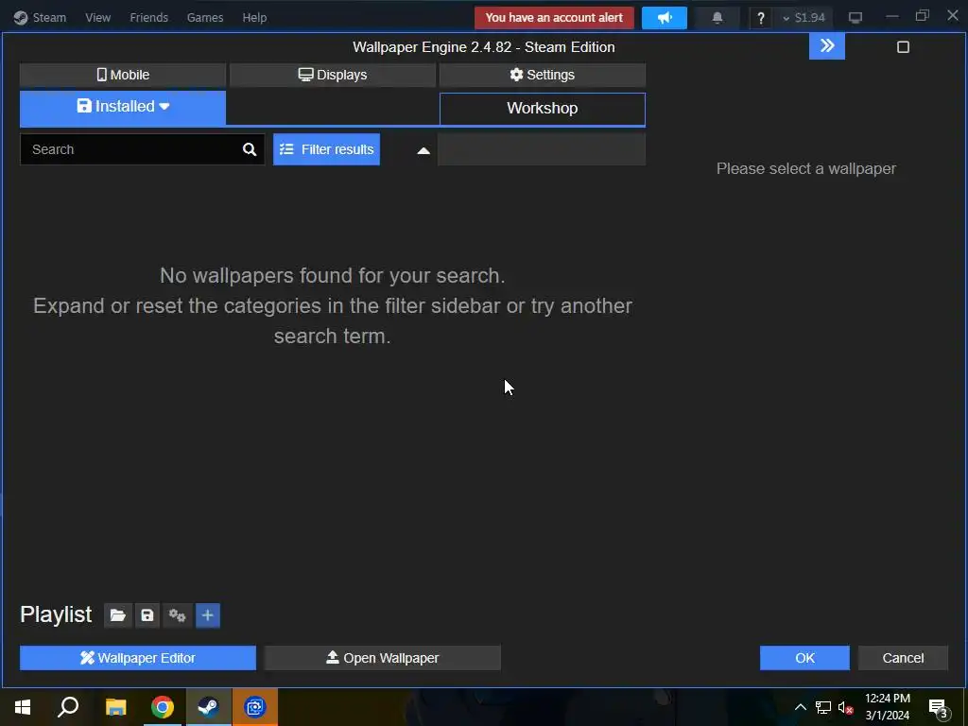Save the playlist with disk icon
This screenshot has width=968, height=726.
click(147, 615)
